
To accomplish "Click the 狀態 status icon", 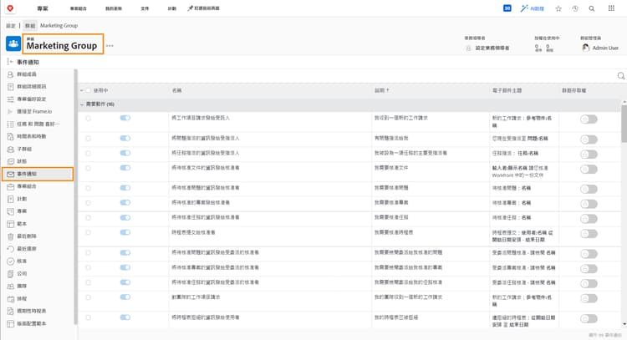I will tap(10, 161).
